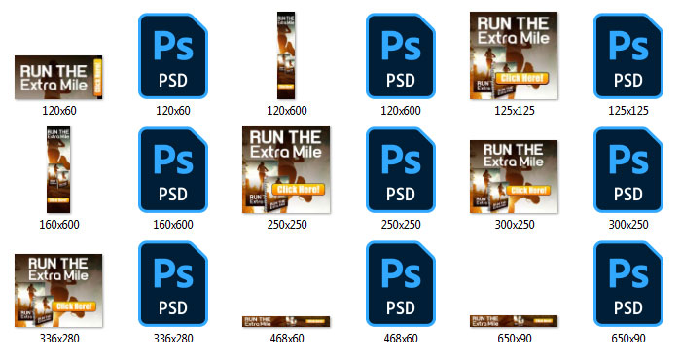Select the 250x250 banner image thumbnail
This screenshot has height=360, width=681.
click(x=286, y=169)
